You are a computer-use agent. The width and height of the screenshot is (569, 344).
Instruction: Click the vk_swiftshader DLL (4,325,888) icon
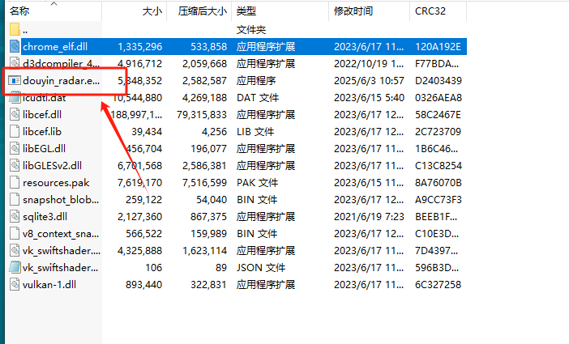click(15, 250)
